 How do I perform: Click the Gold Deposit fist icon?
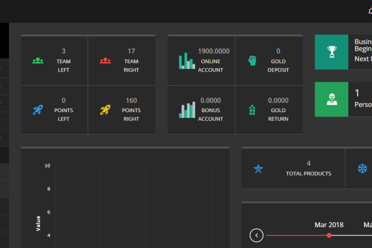252,60
